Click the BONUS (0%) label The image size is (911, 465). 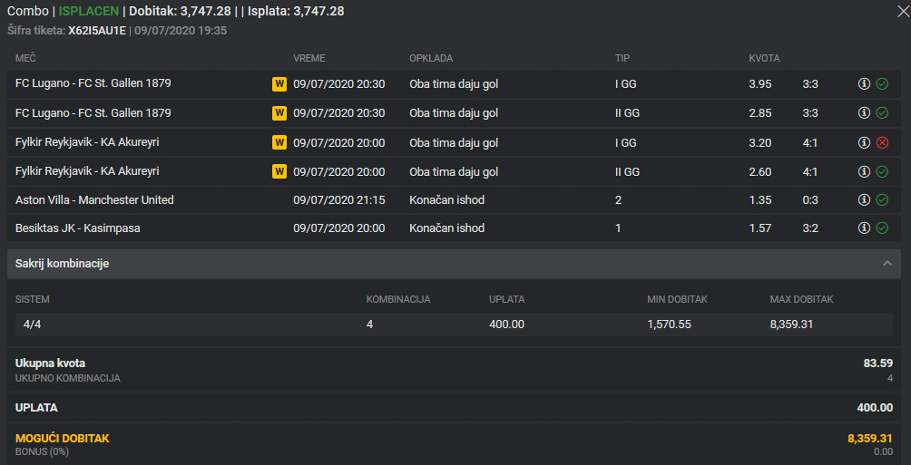[x=42, y=451]
